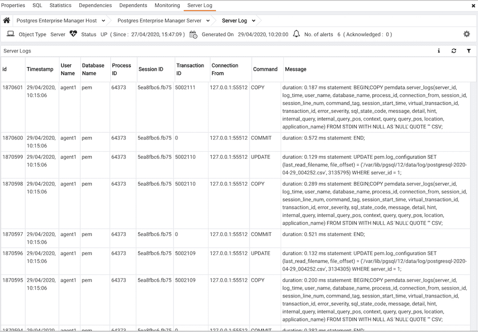Open the Properties tab
Image resolution: width=478 pixels, height=332 pixels.
click(13, 5)
